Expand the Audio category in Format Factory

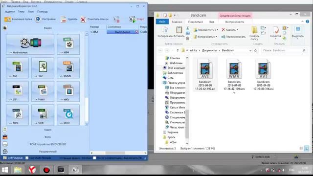(x=47, y=130)
